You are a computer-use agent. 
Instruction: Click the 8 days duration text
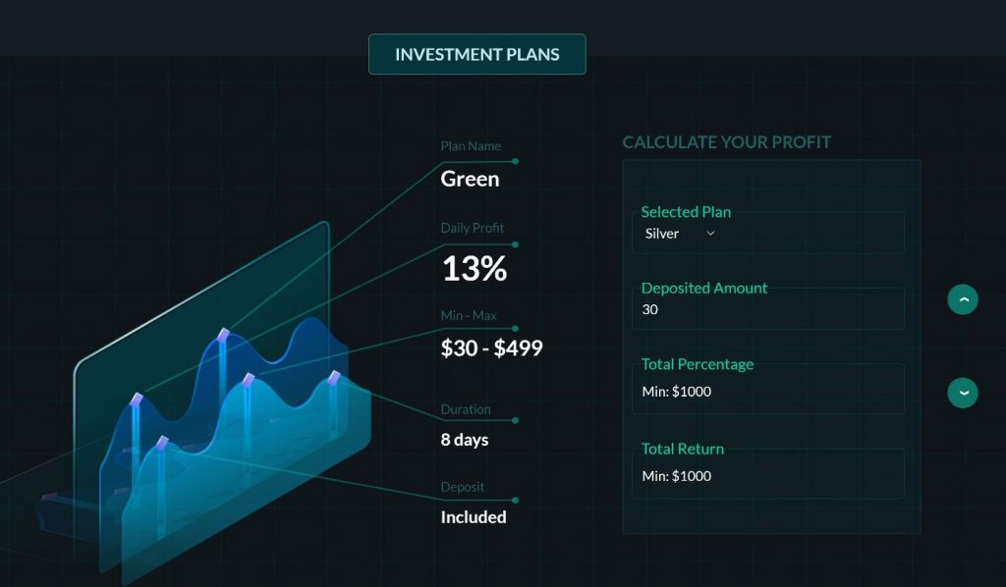[x=465, y=440]
